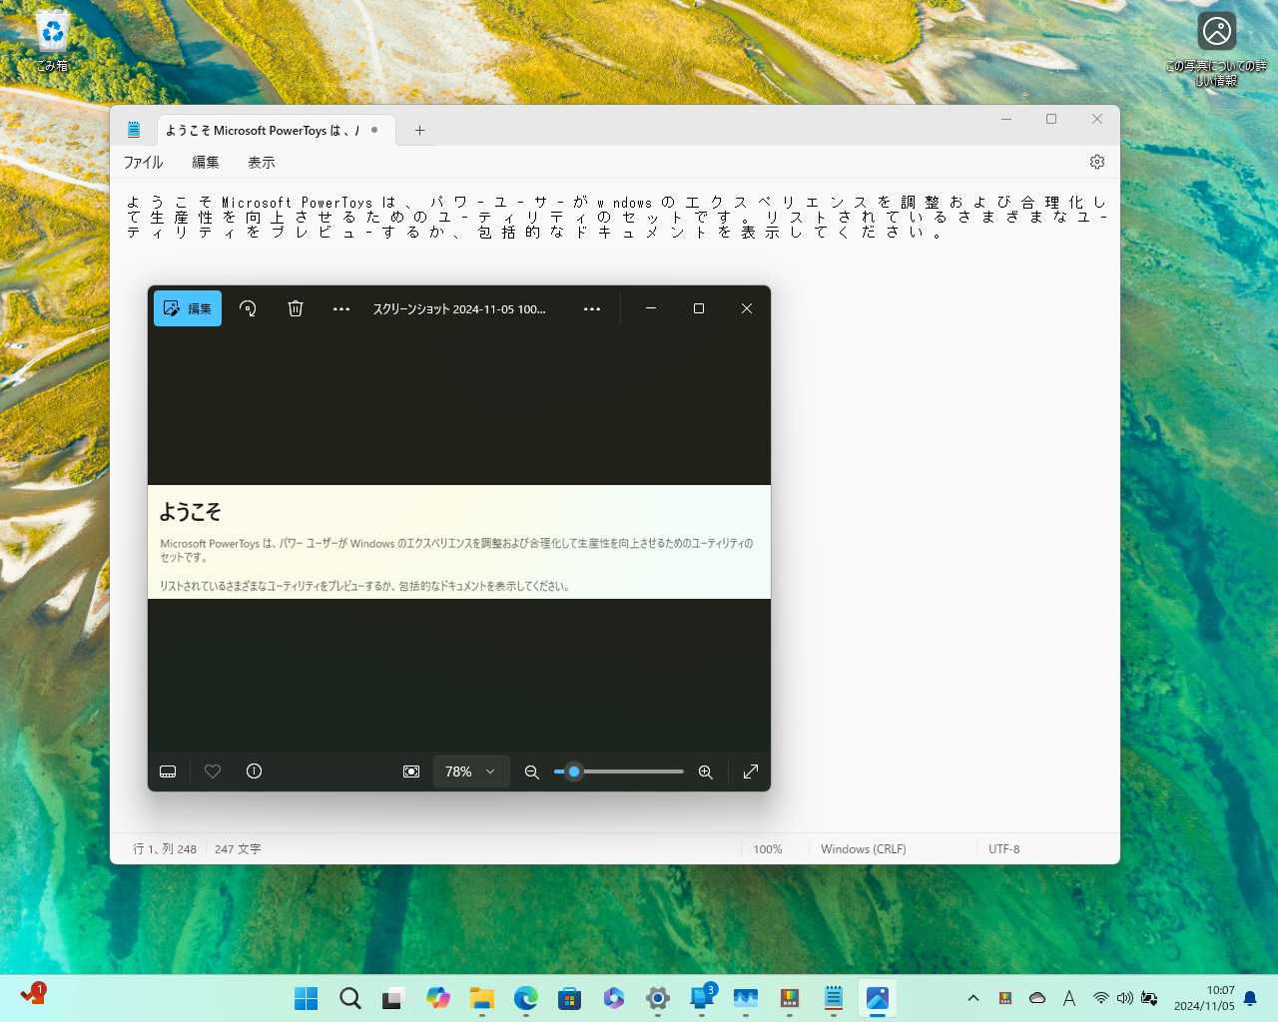Minimize the Photos window
The height and width of the screenshot is (1022, 1278).
pyautogui.click(x=651, y=308)
